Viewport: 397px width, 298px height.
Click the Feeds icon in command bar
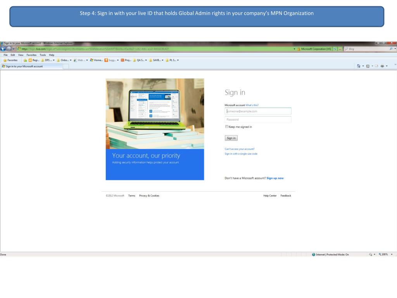tap(368, 66)
